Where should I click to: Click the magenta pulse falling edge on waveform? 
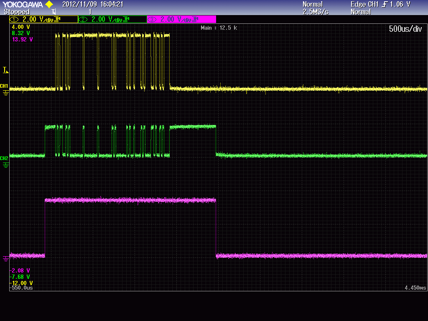coord(216,228)
